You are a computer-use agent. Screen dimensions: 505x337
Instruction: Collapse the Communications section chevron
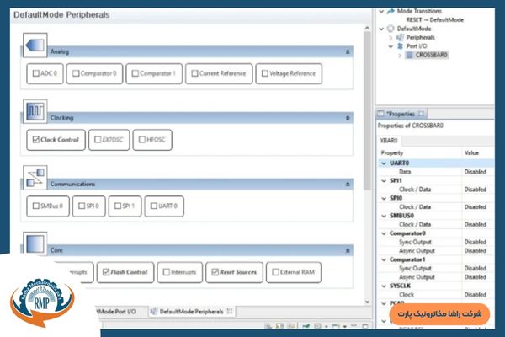pos(348,184)
